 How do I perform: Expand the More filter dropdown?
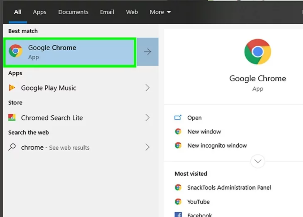[160, 12]
